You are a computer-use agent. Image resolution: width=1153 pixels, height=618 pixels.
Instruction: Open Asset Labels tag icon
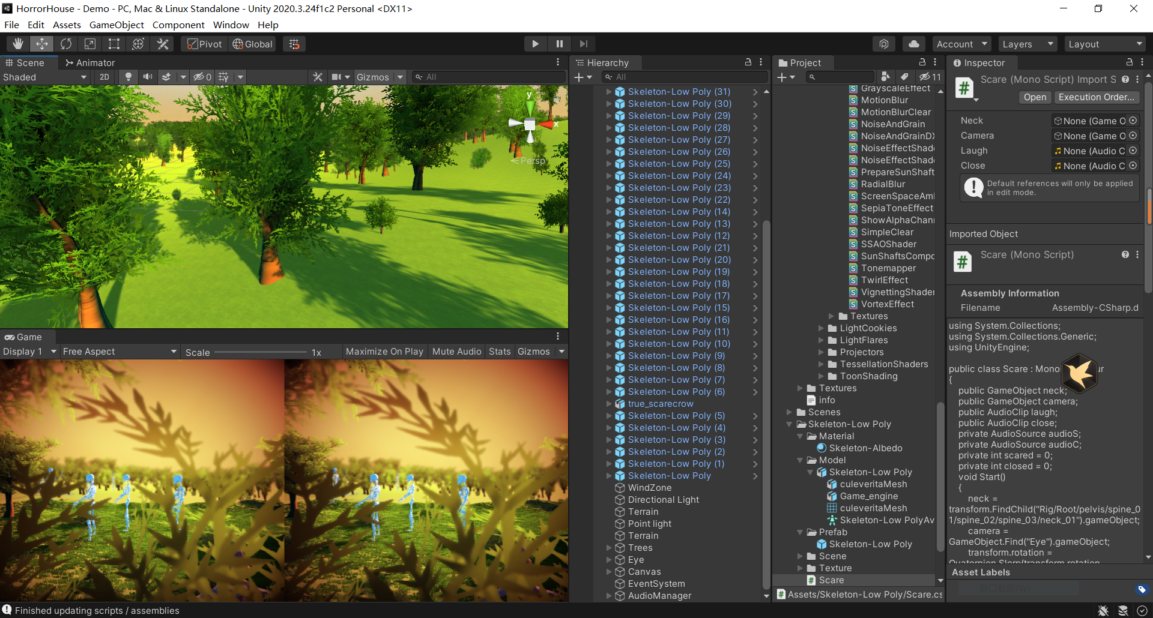[x=1142, y=589]
